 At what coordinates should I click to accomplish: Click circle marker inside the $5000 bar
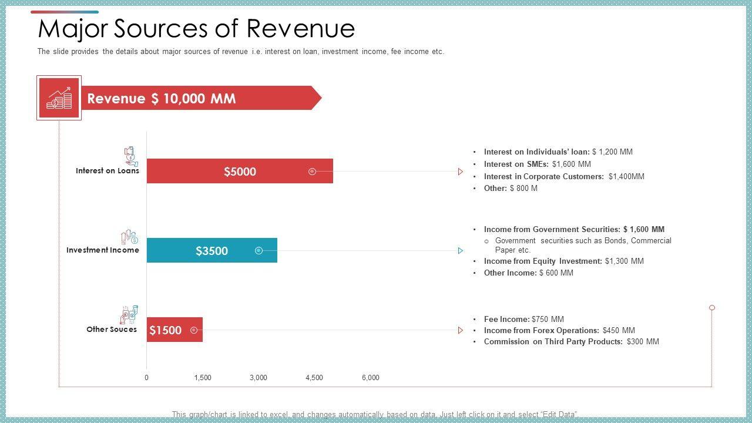click(x=313, y=172)
